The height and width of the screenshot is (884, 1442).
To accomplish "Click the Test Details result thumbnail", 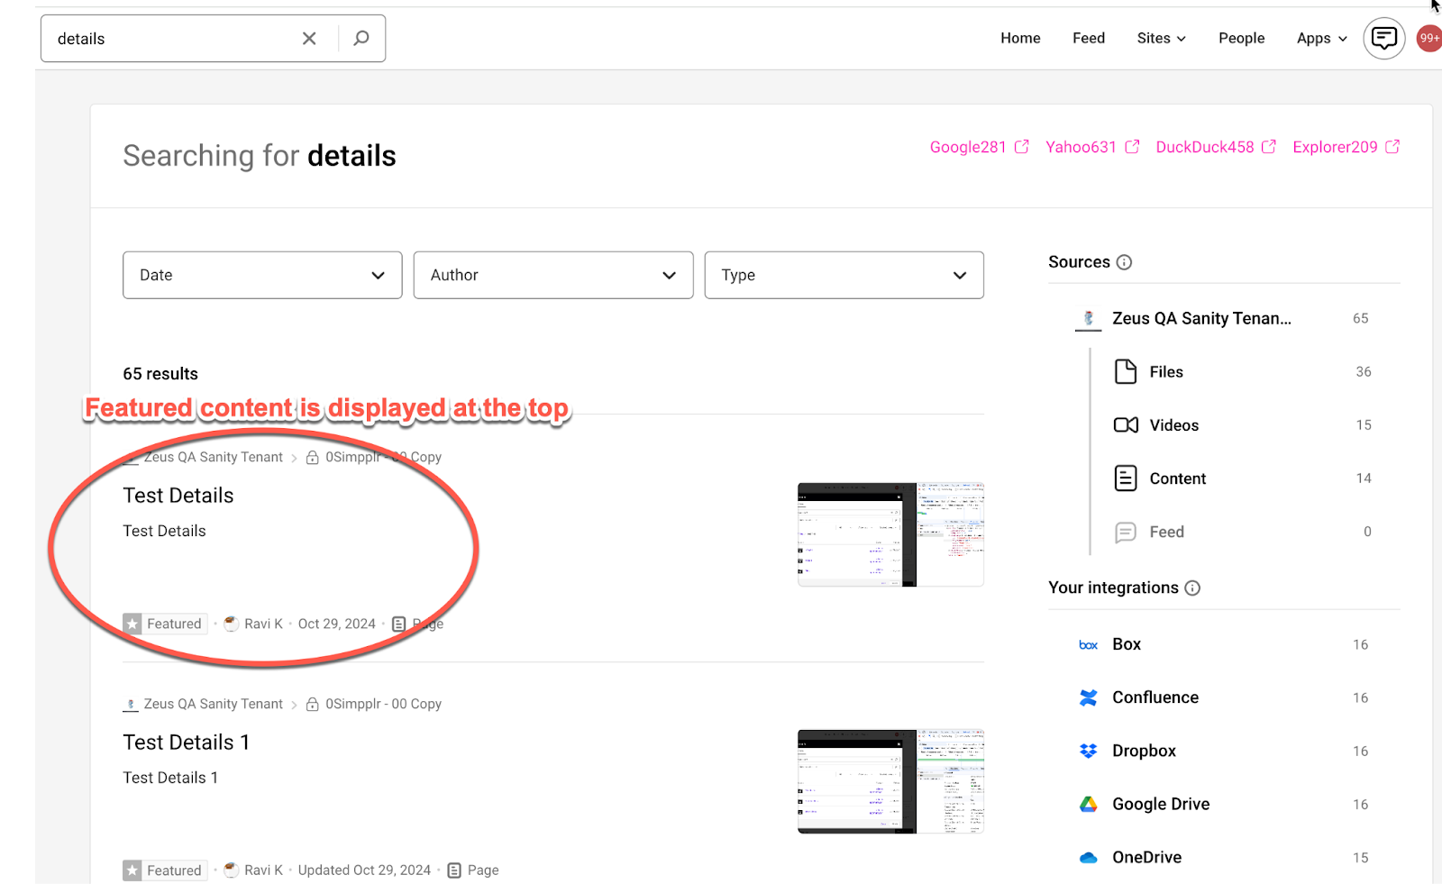I will [x=890, y=534].
